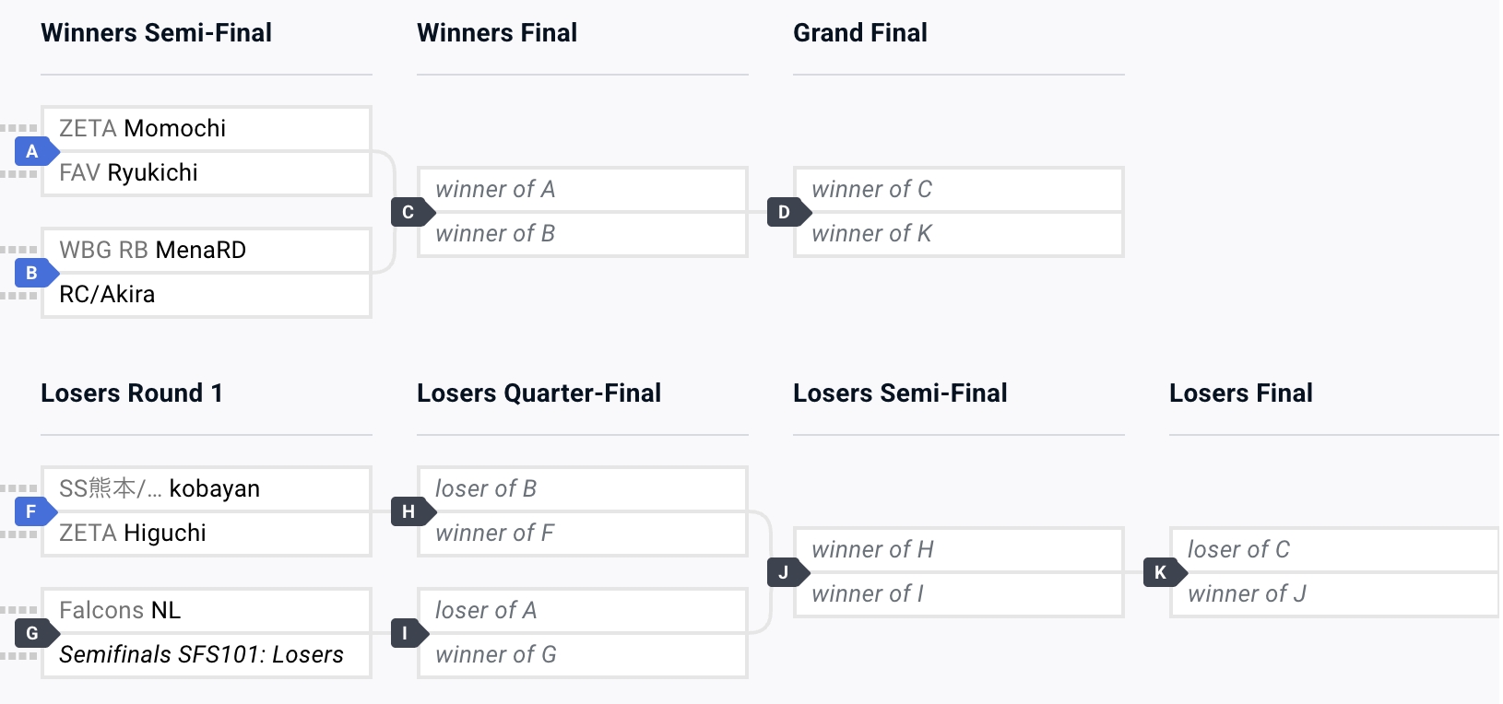
Task: Select the match C badge marker
Action: coord(409,212)
